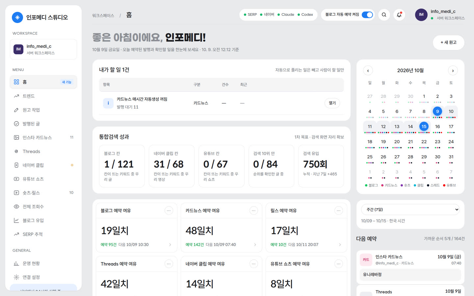Select the 홈 menu item
474x296 pixels.
[43, 82]
